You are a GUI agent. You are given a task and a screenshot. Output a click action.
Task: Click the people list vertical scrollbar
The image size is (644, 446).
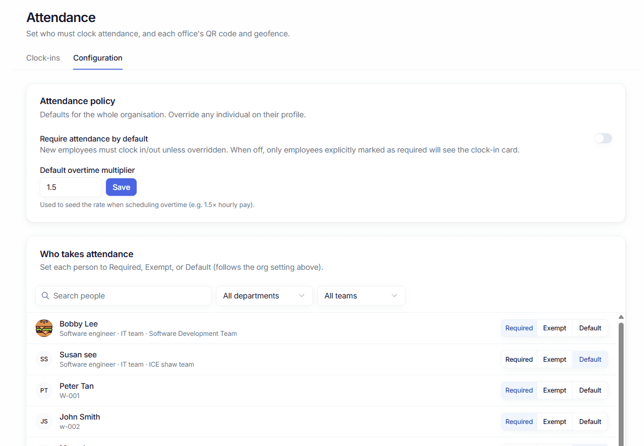pyautogui.click(x=621, y=384)
